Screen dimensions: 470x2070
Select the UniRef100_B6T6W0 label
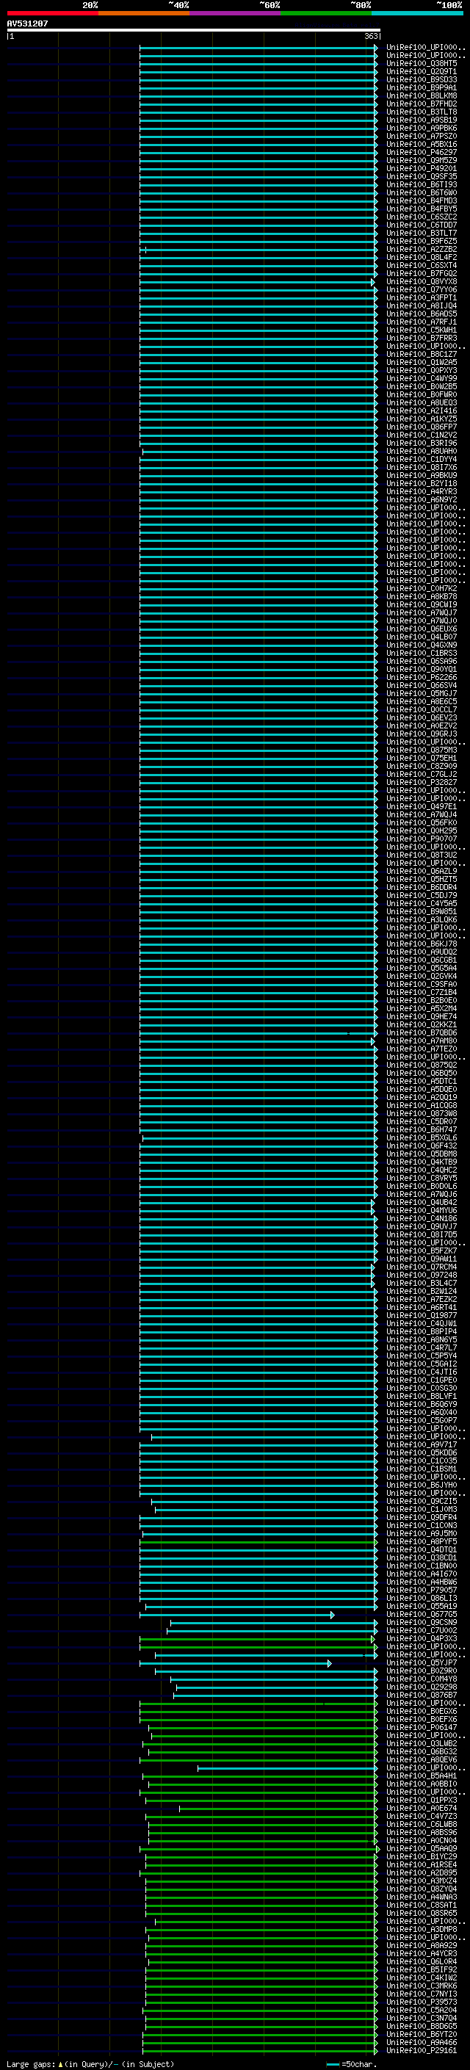(x=422, y=193)
